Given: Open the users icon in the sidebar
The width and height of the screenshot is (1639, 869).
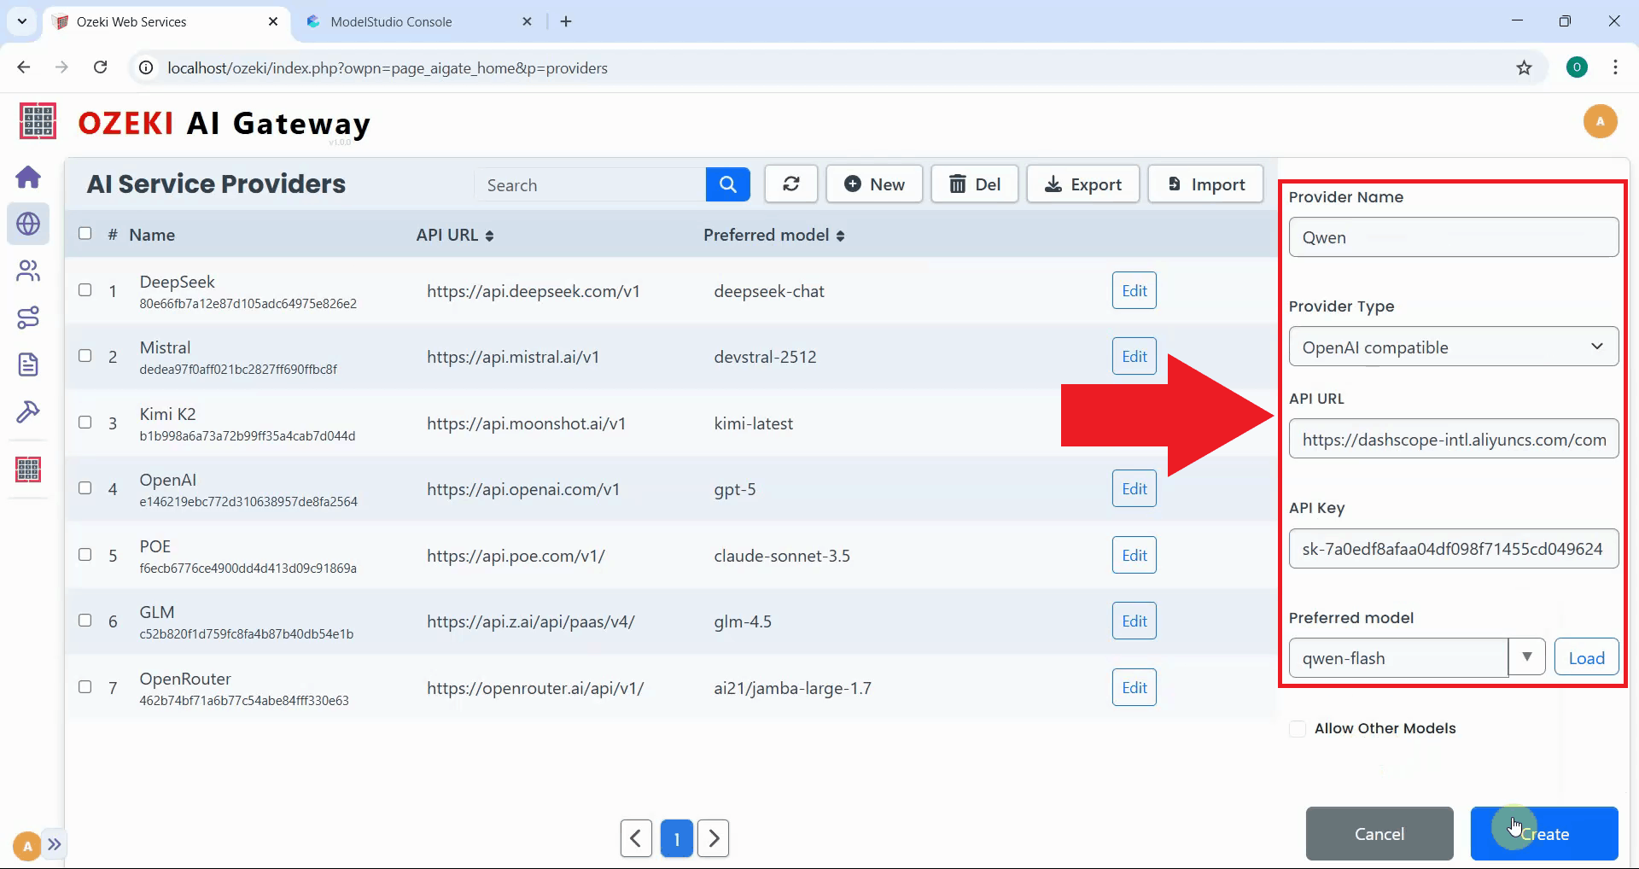Looking at the screenshot, I should point(28,271).
